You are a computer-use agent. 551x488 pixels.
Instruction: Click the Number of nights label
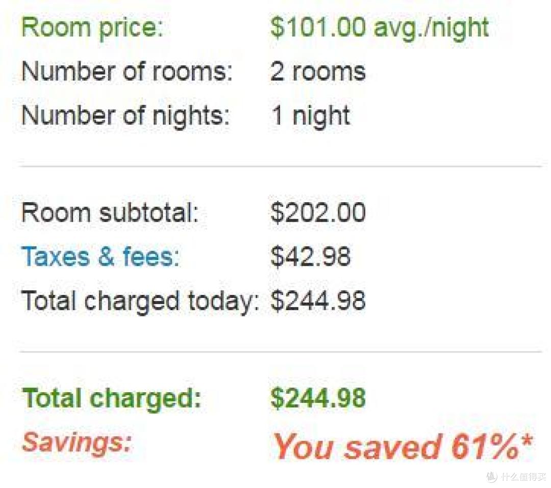click(x=126, y=116)
